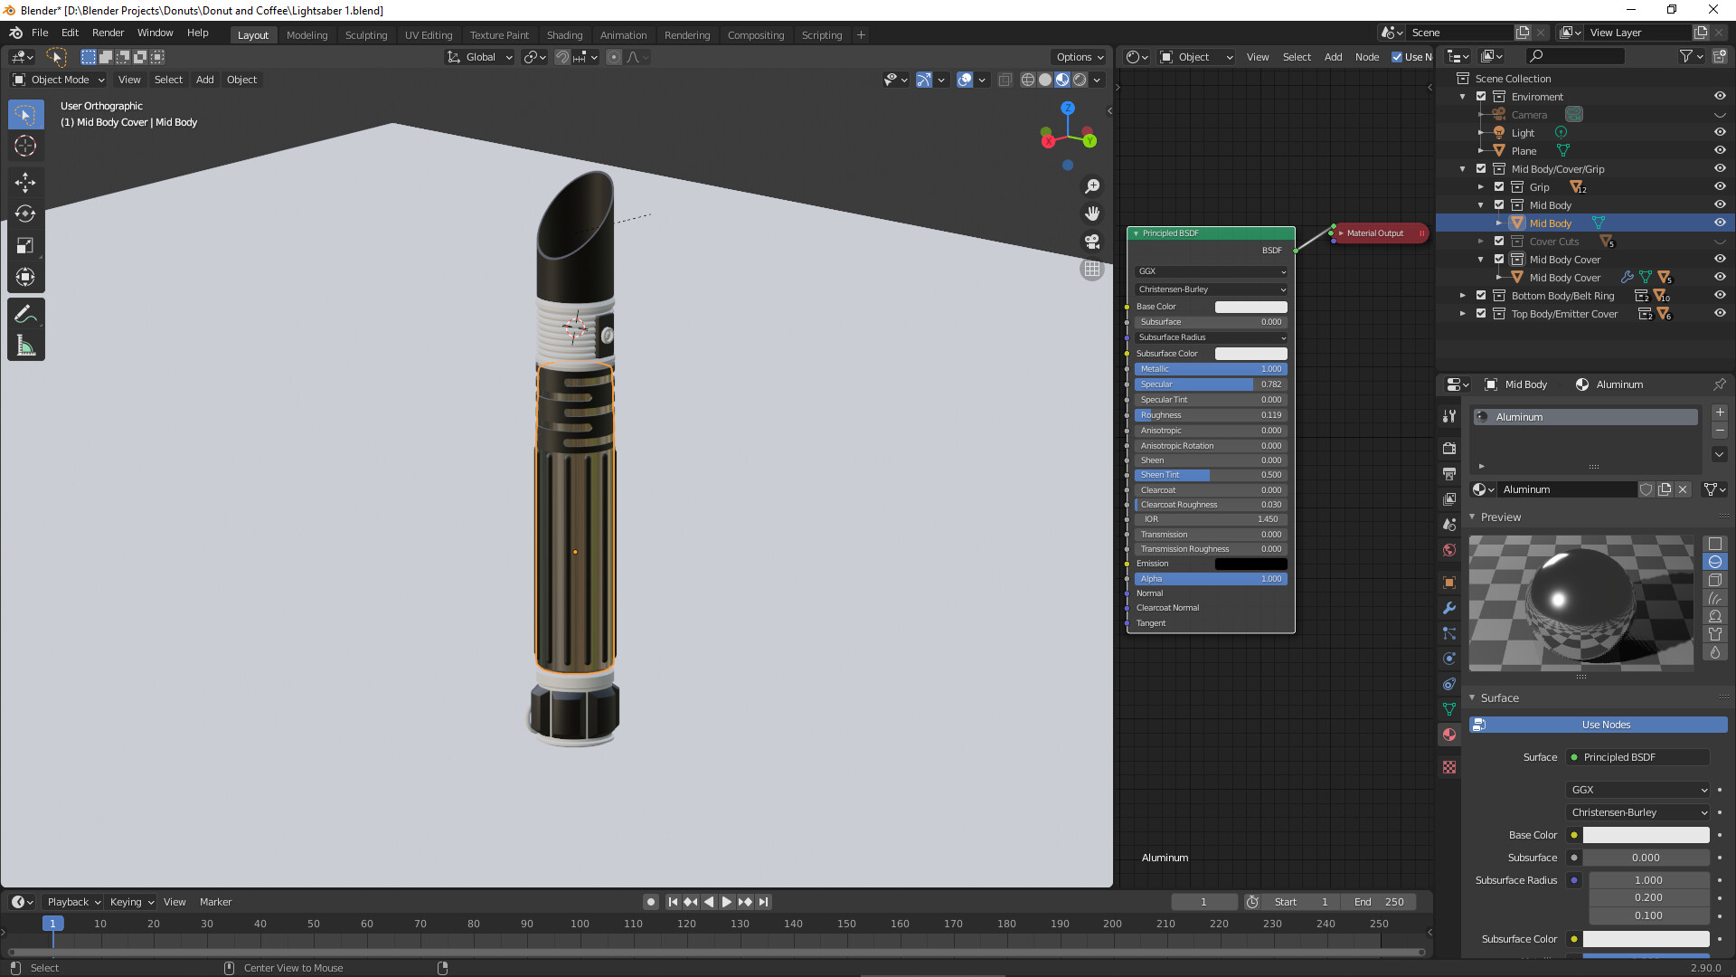Select the Transform tool
This screenshot has height=977, width=1736.
(x=25, y=277)
